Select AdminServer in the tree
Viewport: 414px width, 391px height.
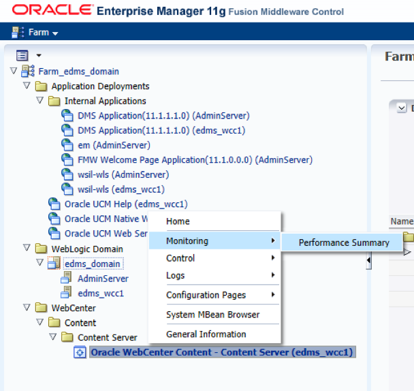coord(103,279)
